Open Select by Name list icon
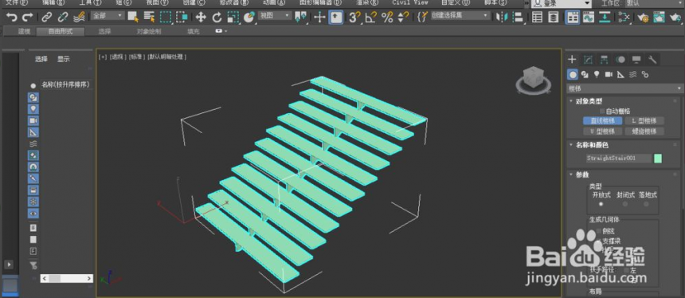This screenshot has height=298, width=685. click(x=150, y=17)
